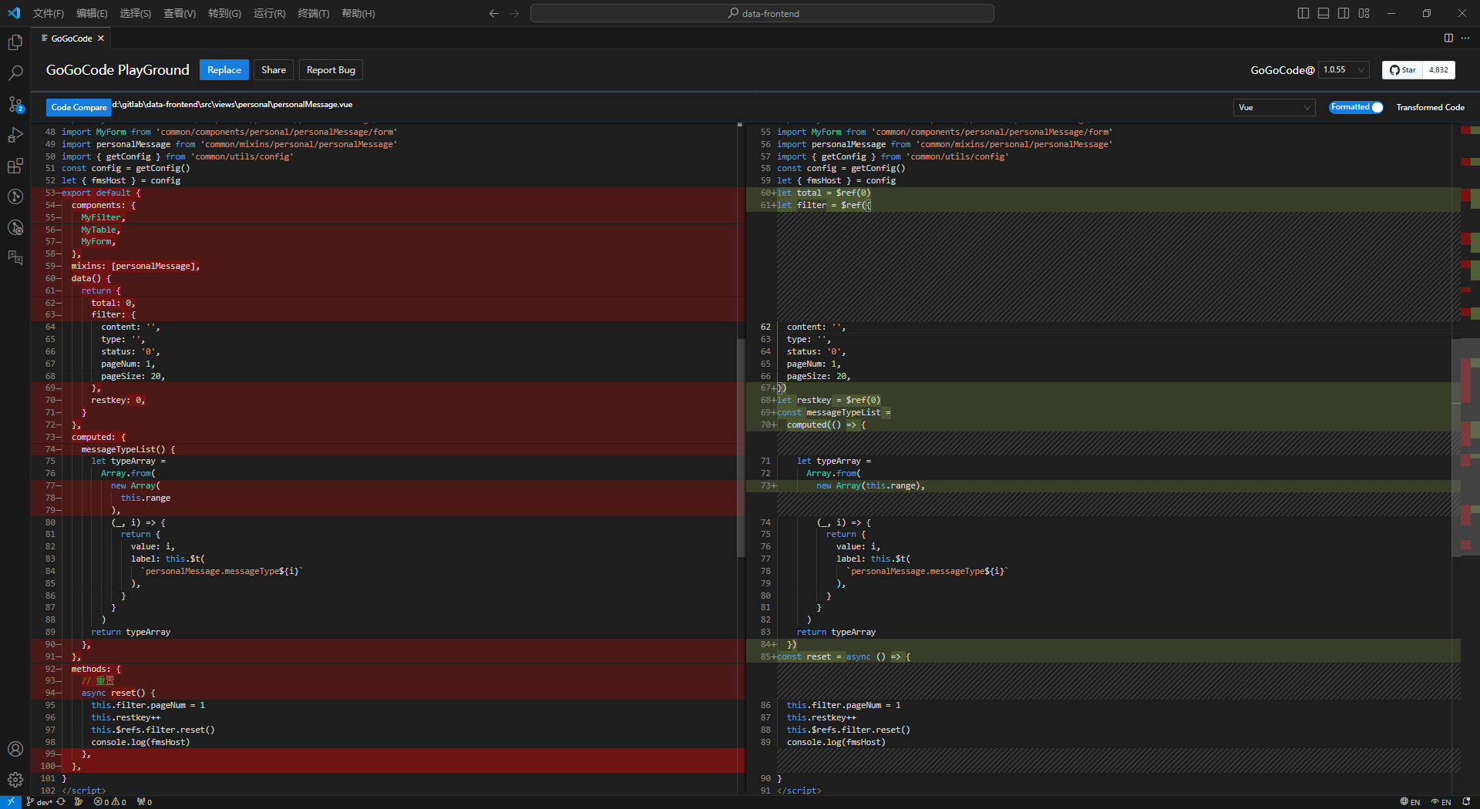Viewport: 1480px width, 809px height.
Task: Open the Run and Debug view
Action: point(15,135)
